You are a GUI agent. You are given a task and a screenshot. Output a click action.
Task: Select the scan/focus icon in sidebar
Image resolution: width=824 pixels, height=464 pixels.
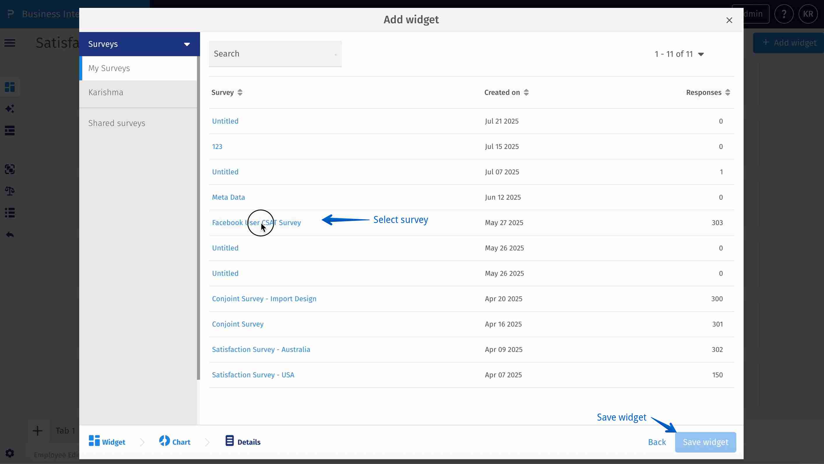tap(10, 170)
